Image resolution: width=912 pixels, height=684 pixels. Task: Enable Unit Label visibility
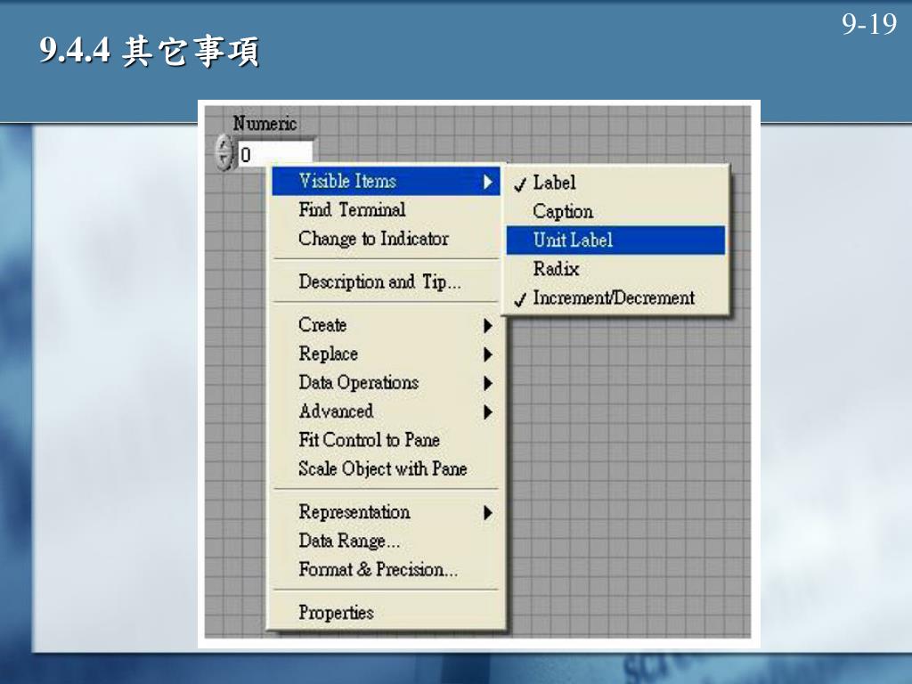click(x=616, y=240)
